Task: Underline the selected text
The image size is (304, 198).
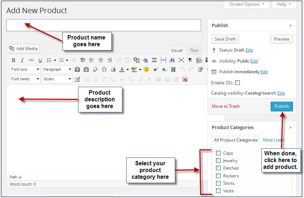Action: pyautogui.click(x=40, y=60)
